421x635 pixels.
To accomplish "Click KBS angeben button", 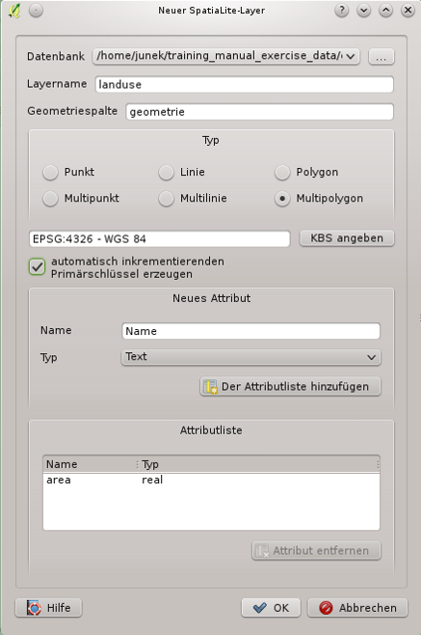I will click(347, 238).
